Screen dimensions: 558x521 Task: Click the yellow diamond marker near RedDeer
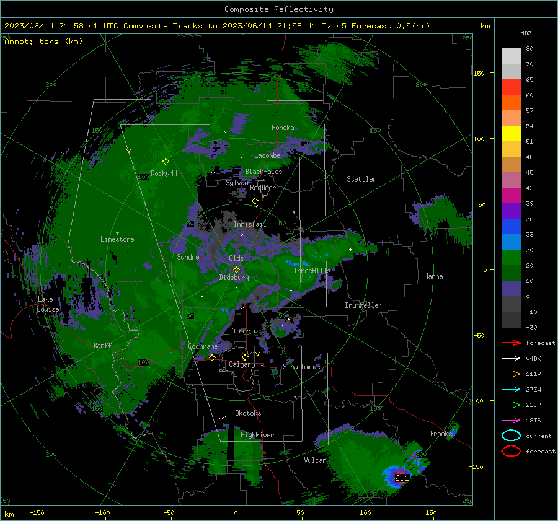click(x=255, y=201)
